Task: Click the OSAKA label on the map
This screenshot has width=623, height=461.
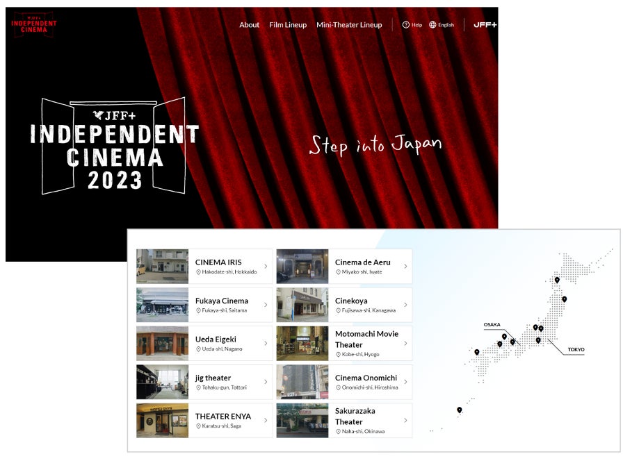Action: click(492, 324)
